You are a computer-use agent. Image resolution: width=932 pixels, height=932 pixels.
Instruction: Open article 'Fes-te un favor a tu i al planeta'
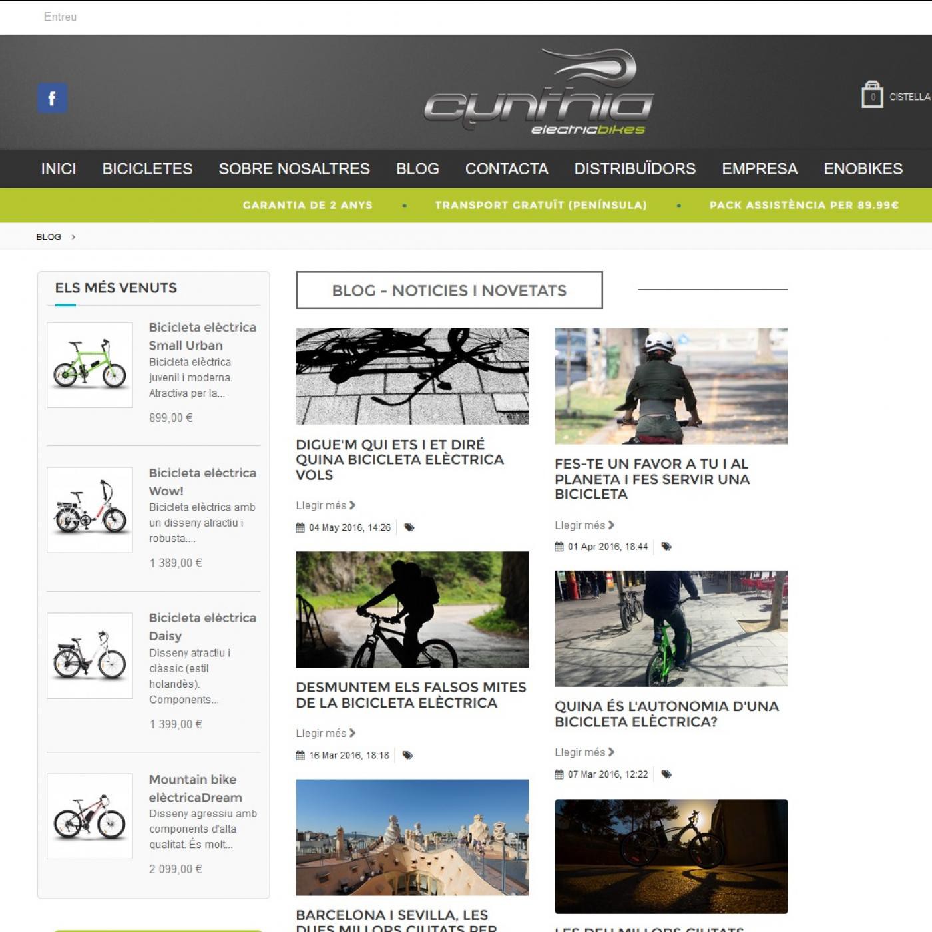click(652, 479)
